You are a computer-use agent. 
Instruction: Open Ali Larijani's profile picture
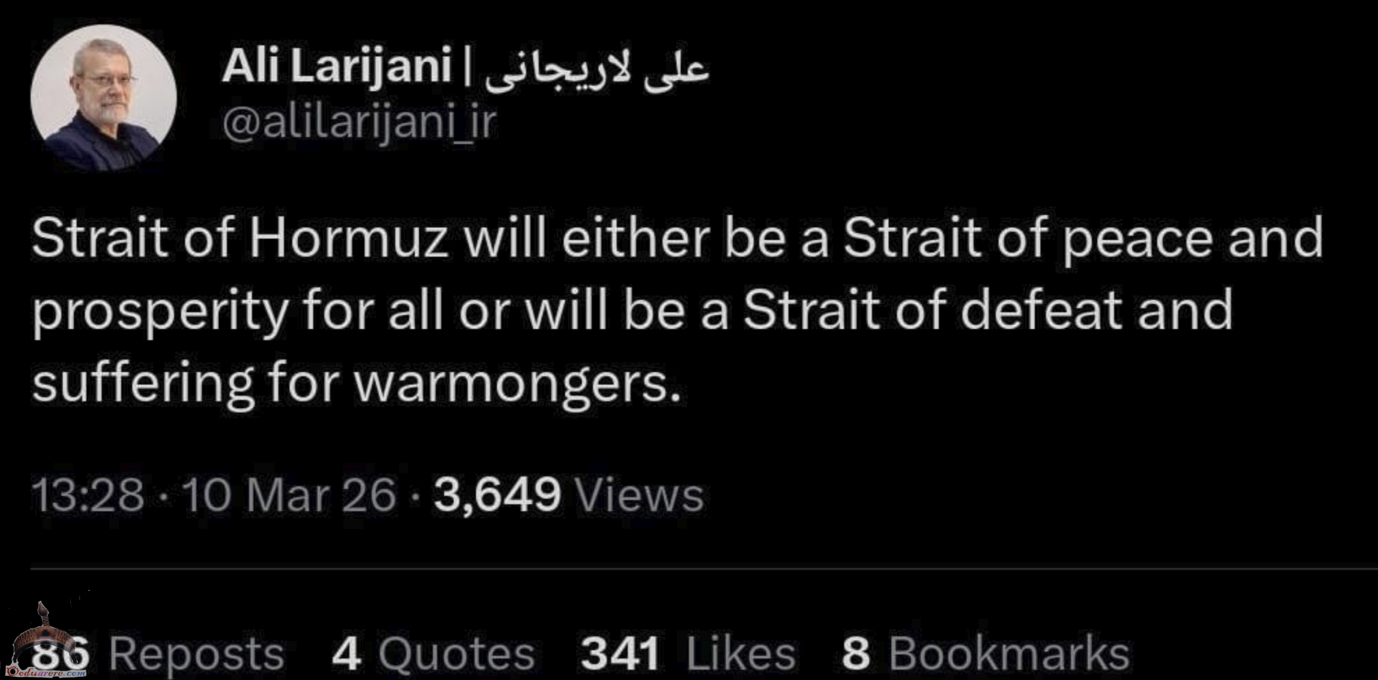coord(104,98)
